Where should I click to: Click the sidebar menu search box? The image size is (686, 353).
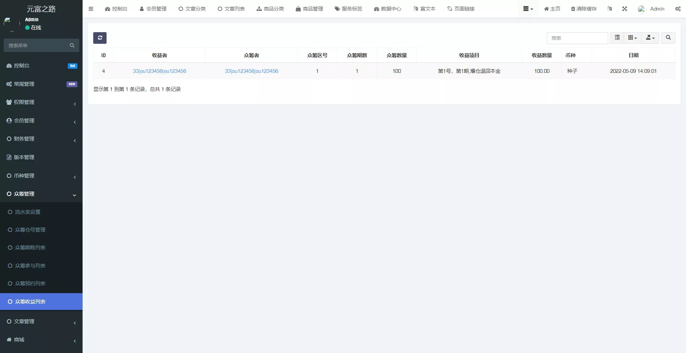point(38,45)
